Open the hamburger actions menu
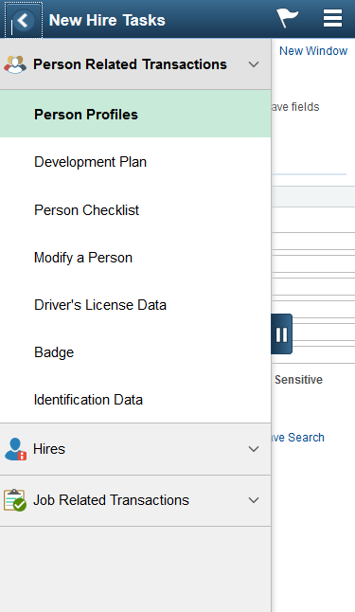Screen dimensions: 355x612 point(333,18)
